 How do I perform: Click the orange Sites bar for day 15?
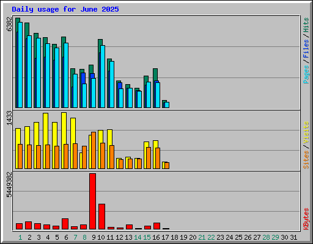[149, 158]
